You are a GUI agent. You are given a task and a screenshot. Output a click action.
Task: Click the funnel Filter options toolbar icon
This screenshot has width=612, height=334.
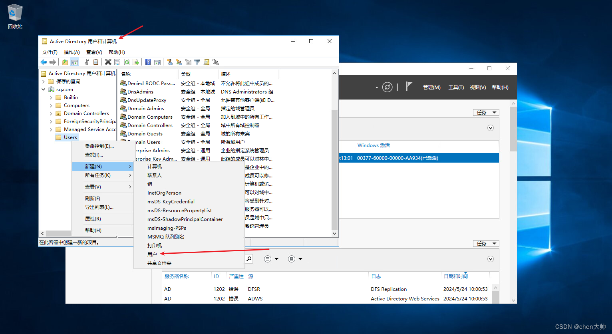pyautogui.click(x=197, y=62)
